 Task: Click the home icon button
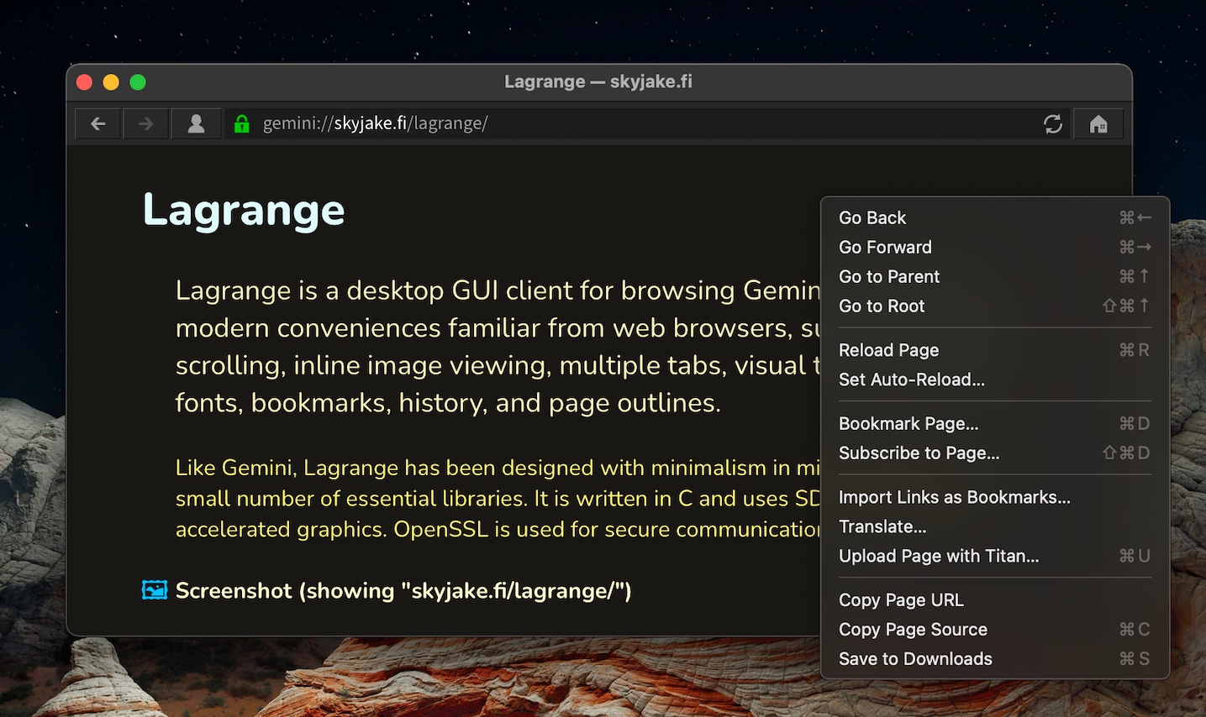click(1098, 124)
